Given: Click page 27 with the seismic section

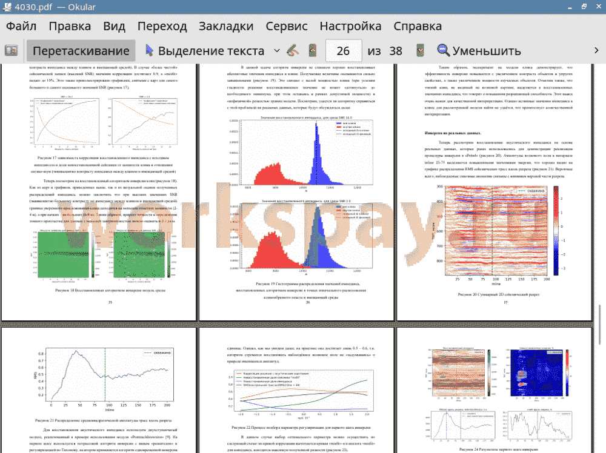Looking at the screenshot, I should point(494,192).
